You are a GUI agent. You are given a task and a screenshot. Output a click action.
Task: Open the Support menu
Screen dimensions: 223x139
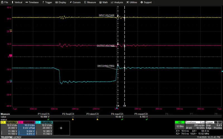pyautogui.click(x=146, y=2)
